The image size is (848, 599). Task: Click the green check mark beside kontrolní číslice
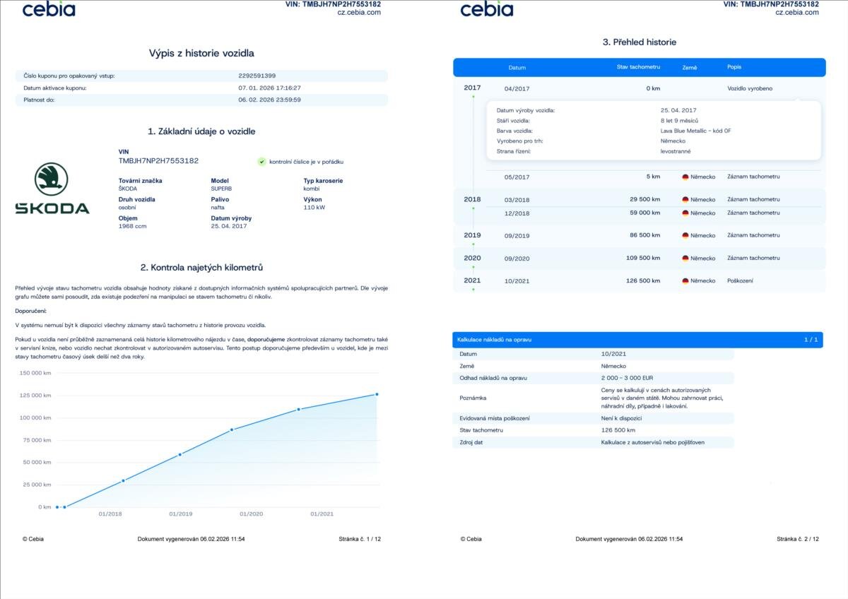[261, 162]
